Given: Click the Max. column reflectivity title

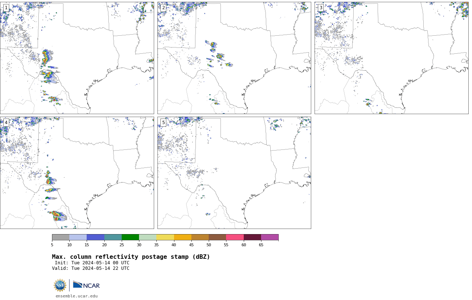Looking at the screenshot, I should 131,257.
